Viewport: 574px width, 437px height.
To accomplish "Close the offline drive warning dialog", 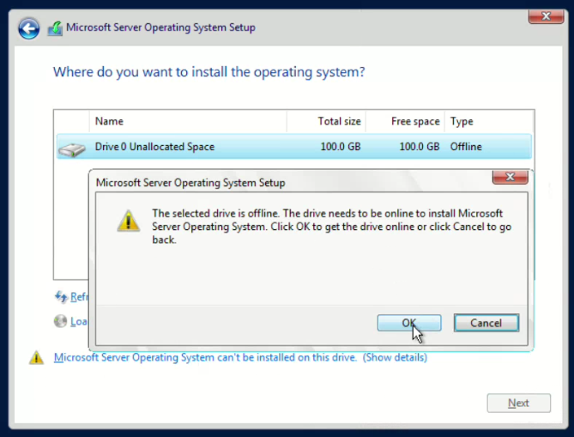I will pyautogui.click(x=509, y=177).
